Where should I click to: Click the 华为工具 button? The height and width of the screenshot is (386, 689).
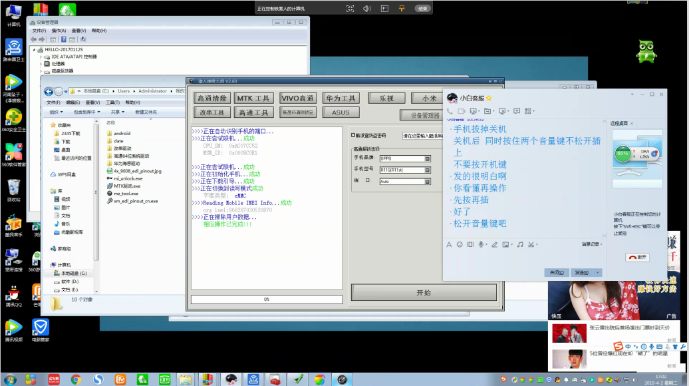(x=341, y=98)
